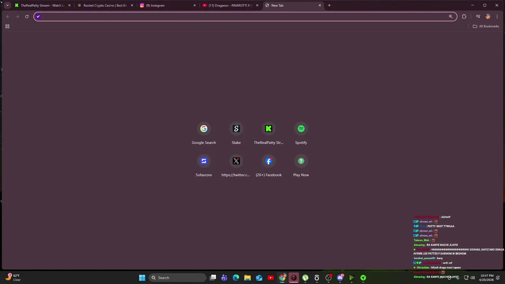Open uTorrent from taskbar

305,278
